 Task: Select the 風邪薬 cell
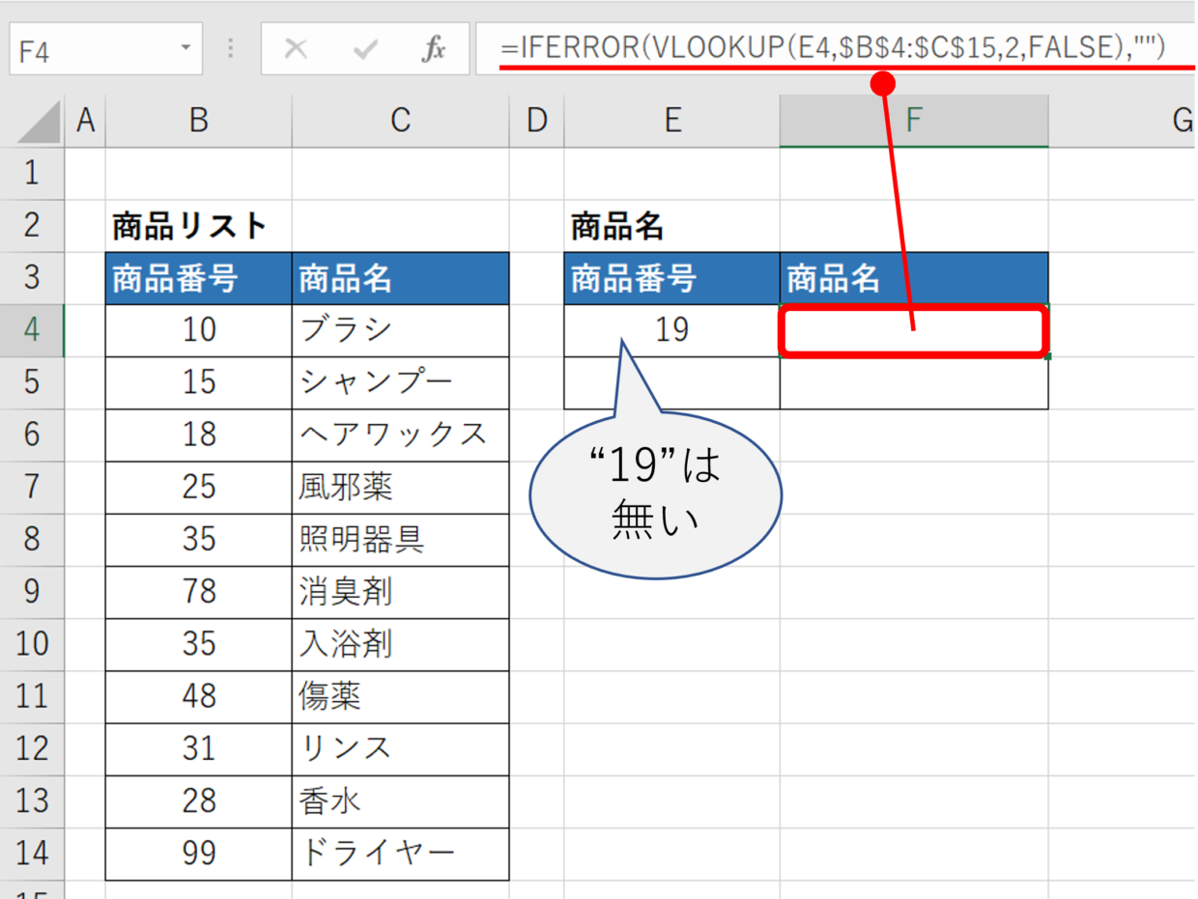pos(400,487)
